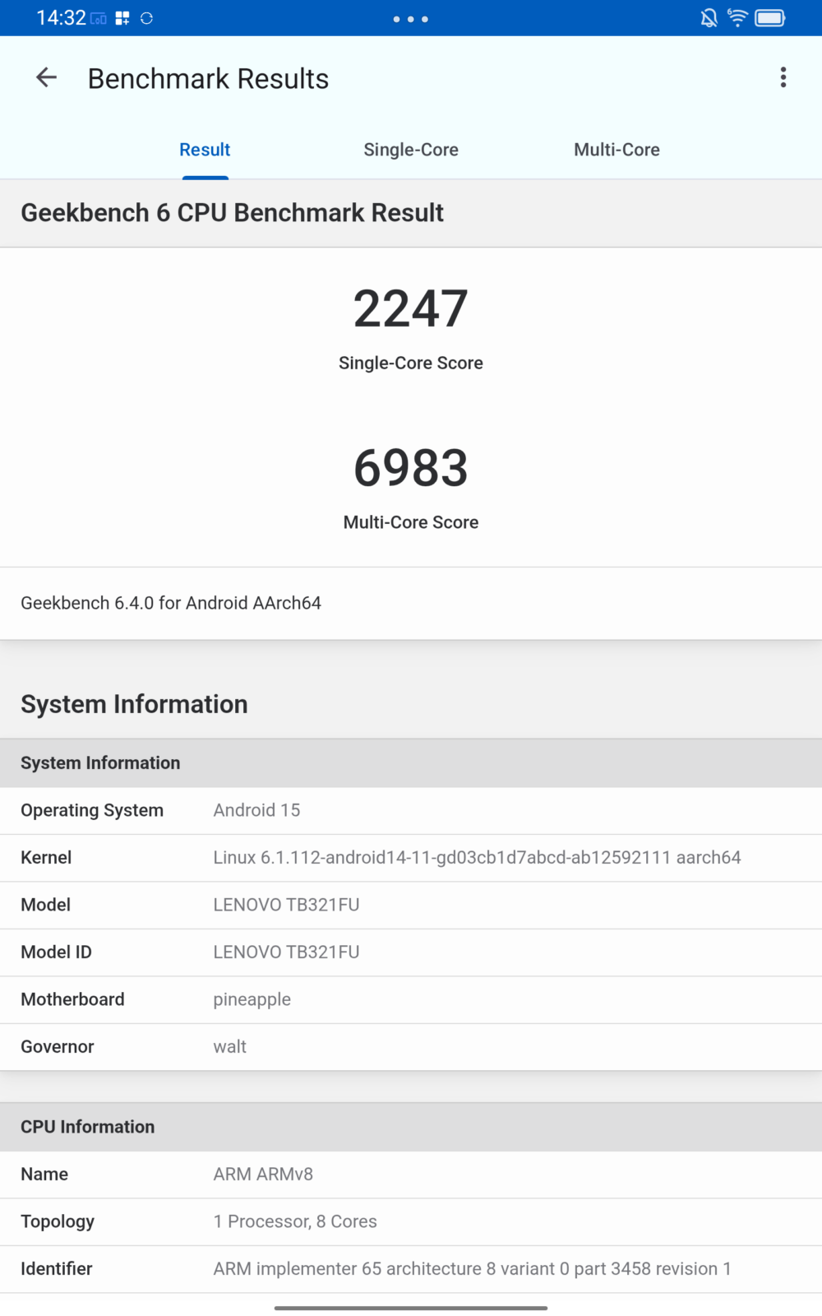This screenshot has width=822, height=1316.
Task: Tap the battery indicator icon
Action: click(x=770, y=18)
